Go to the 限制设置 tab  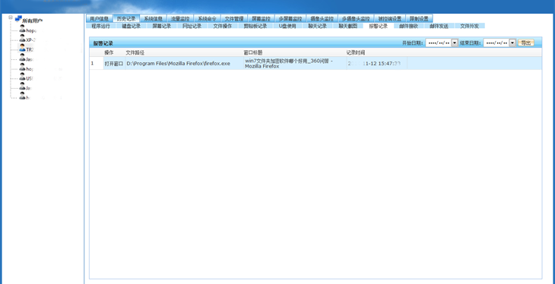coord(419,19)
